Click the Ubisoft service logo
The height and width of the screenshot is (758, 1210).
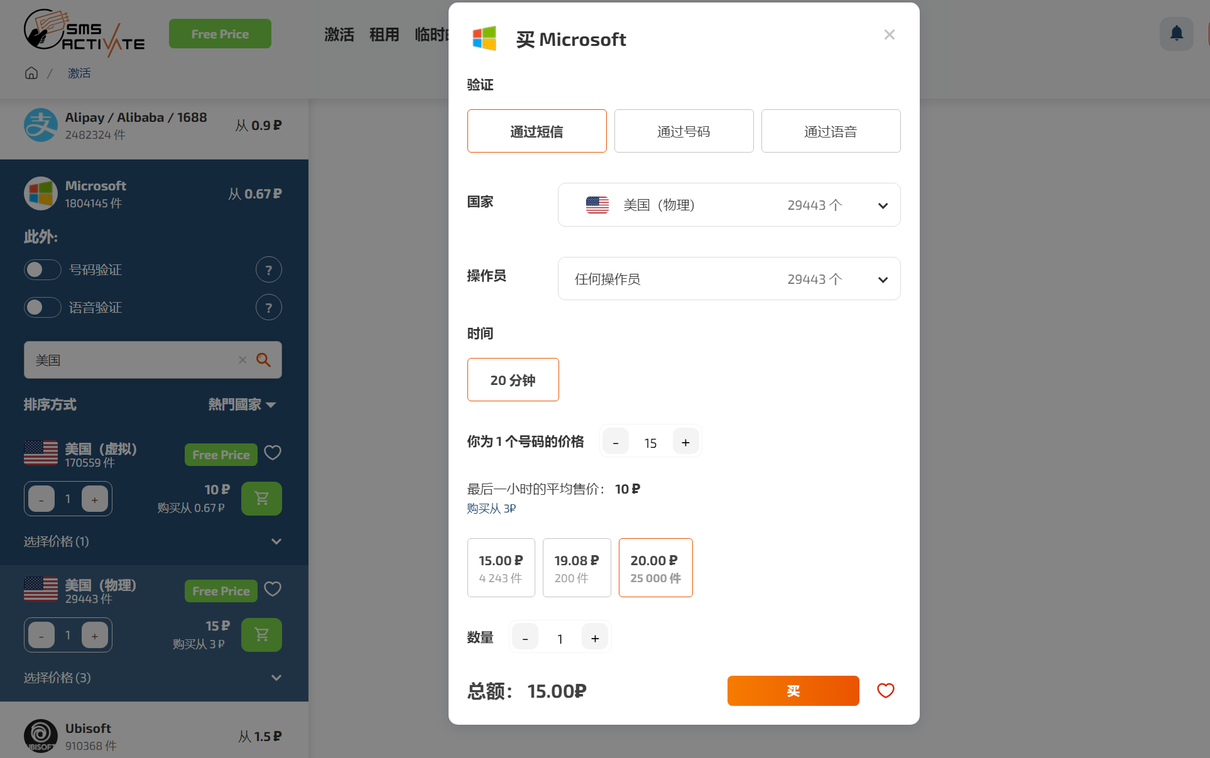click(41, 736)
